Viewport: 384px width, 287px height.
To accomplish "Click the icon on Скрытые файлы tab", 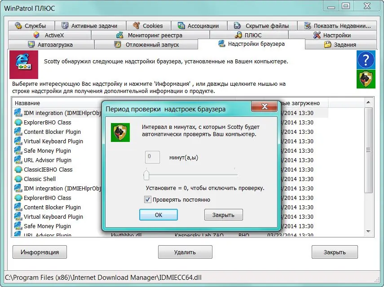I will click(237, 26).
